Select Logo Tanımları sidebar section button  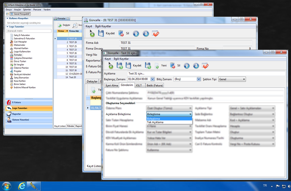tap(29, 108)
